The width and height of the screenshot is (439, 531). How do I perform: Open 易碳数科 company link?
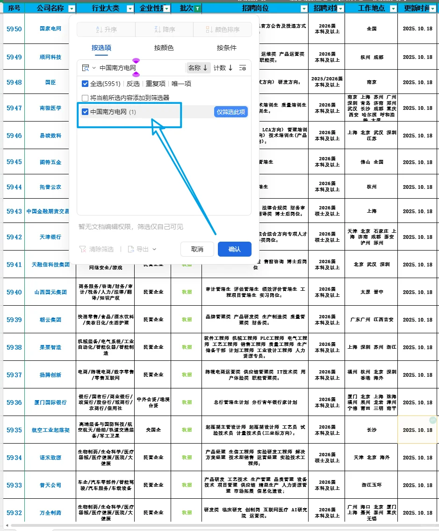tap(50, 136)
